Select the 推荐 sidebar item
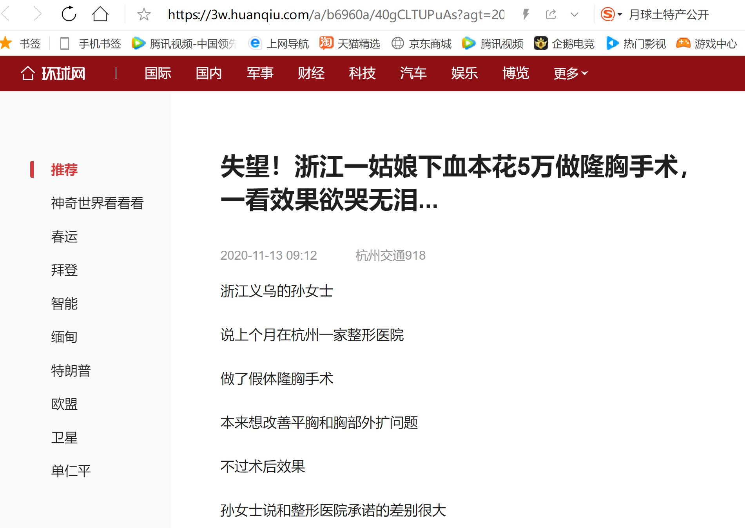The width and height of the screenshot is (745, 528). click(x=64, y=170)
